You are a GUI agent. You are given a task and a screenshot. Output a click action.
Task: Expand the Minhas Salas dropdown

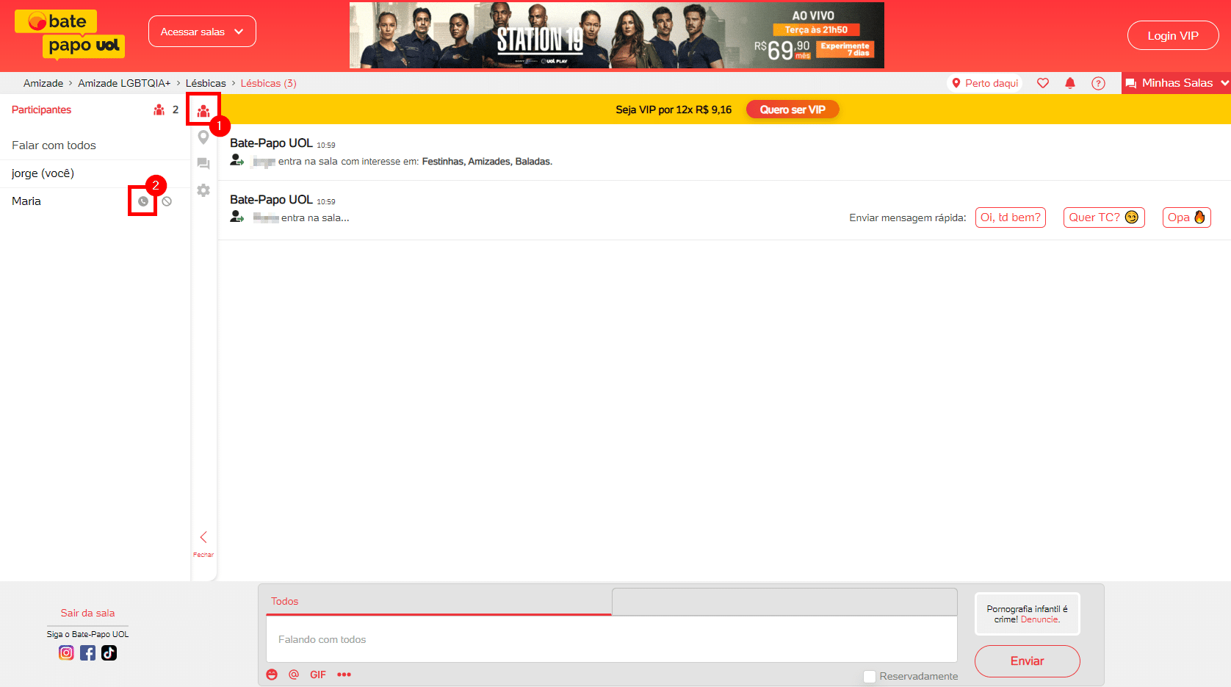(1176, 83)
